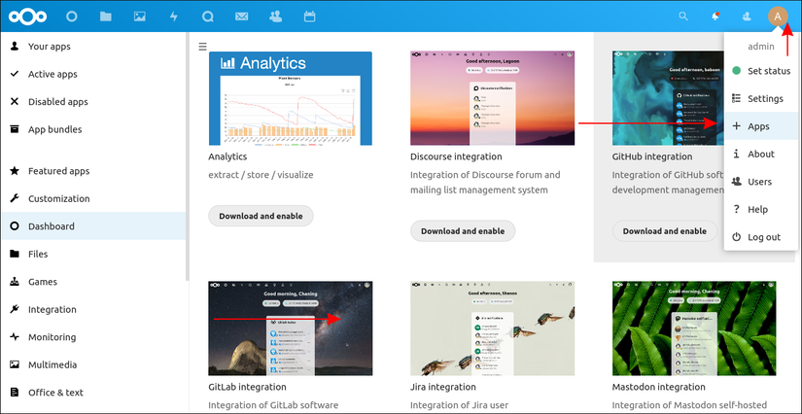Open Office & text category
This screenshot has width=802, height=414.
[x=93, y=393]
